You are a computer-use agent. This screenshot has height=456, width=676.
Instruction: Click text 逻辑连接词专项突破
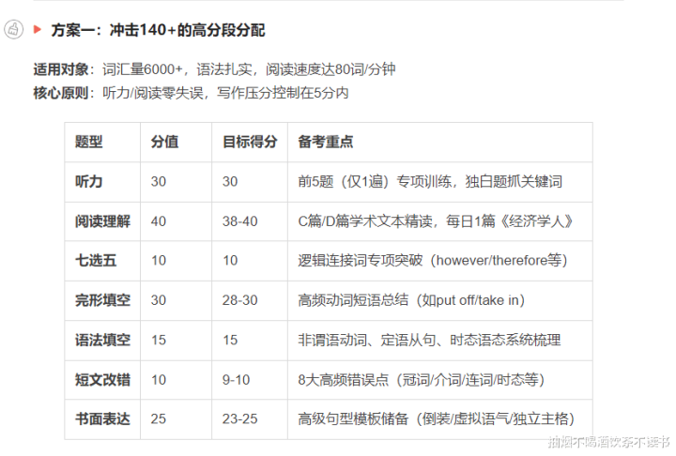(x=361, y=260)
